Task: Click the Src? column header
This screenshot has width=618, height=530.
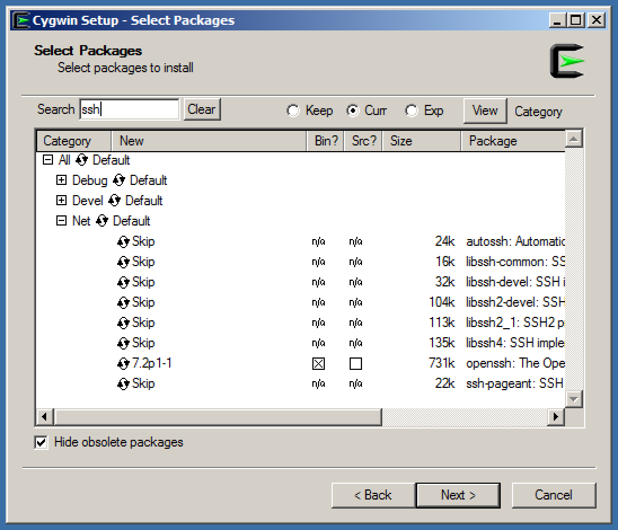Action: click(x=363, y=141)
